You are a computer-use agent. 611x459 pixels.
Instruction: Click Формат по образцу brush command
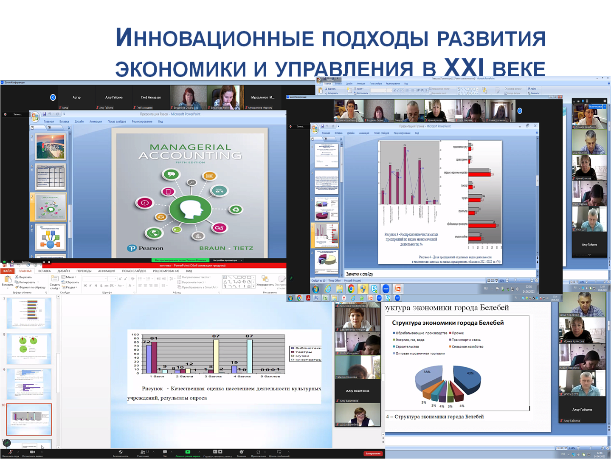(x=30, y=287)
